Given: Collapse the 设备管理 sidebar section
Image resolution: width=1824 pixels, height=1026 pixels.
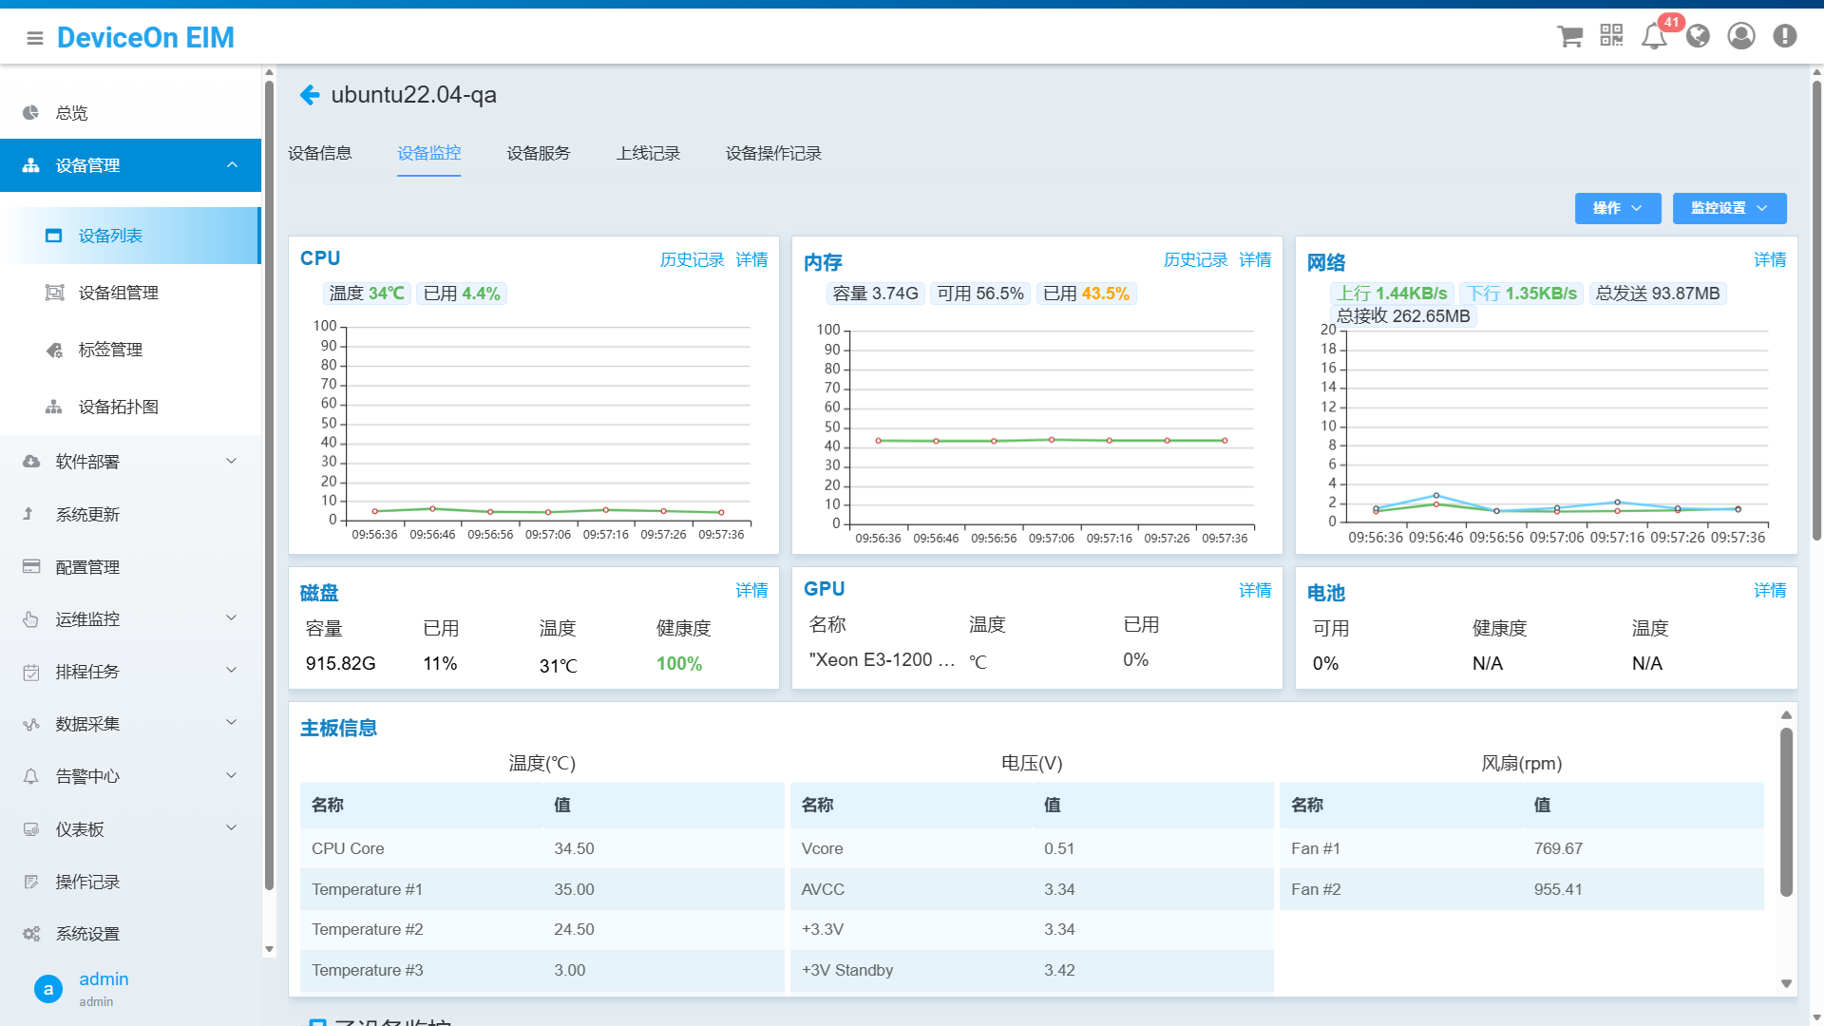Looking at the screenshot, I should [131, 165].
